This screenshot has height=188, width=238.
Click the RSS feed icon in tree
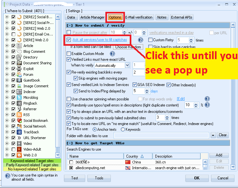(x=19, y=115)
